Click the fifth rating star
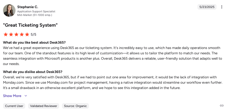Image resolution: width=228 pixels, height=112 pixels. pos(27,34)
